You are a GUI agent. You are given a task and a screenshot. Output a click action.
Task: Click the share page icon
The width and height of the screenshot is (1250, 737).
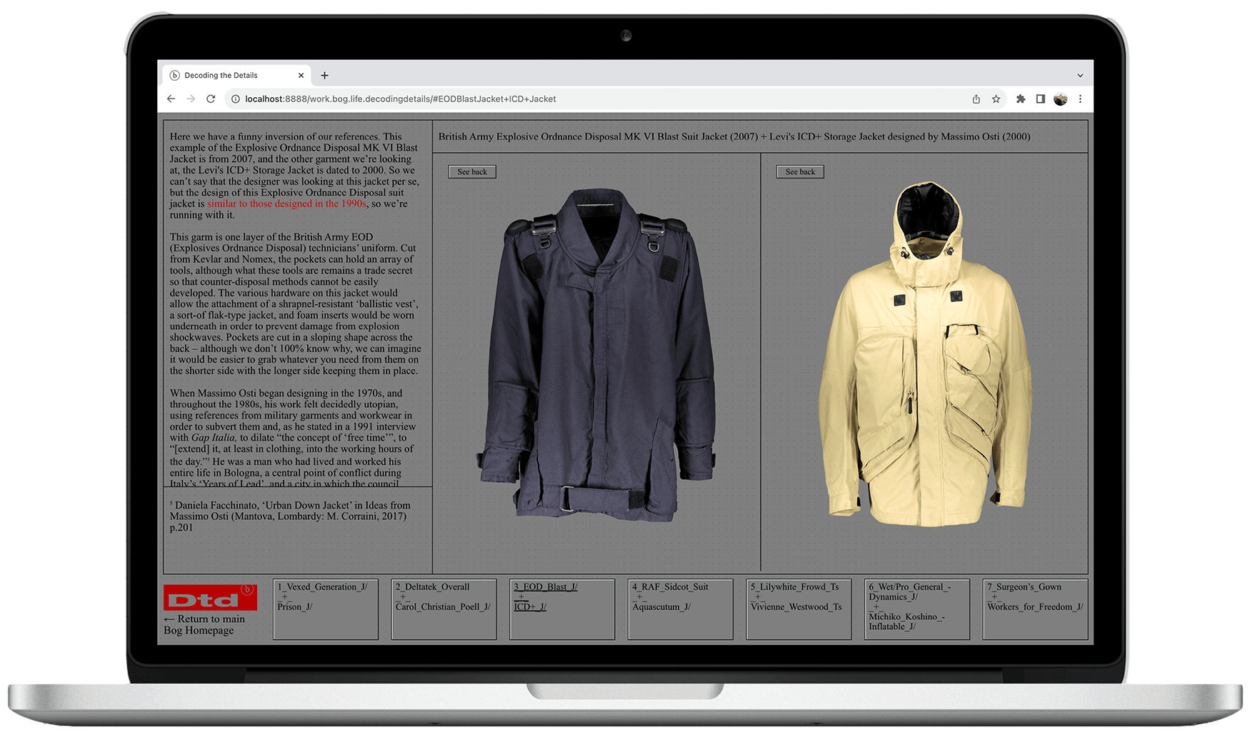(x=976, y=99)
